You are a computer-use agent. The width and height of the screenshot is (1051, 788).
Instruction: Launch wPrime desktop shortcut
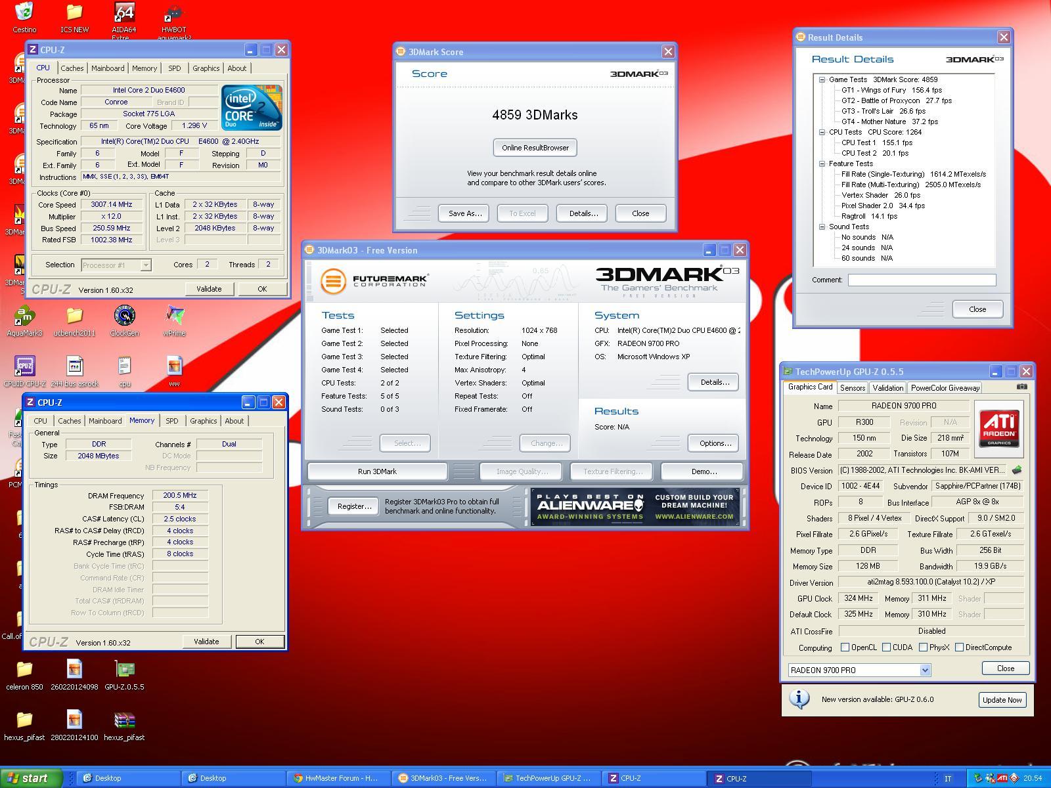(174, 320)
